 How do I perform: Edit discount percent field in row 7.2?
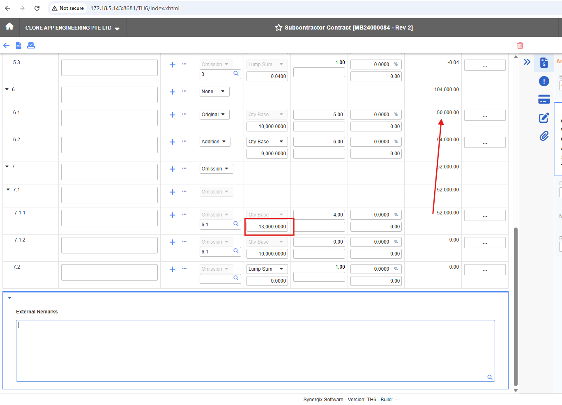(376, 269)
